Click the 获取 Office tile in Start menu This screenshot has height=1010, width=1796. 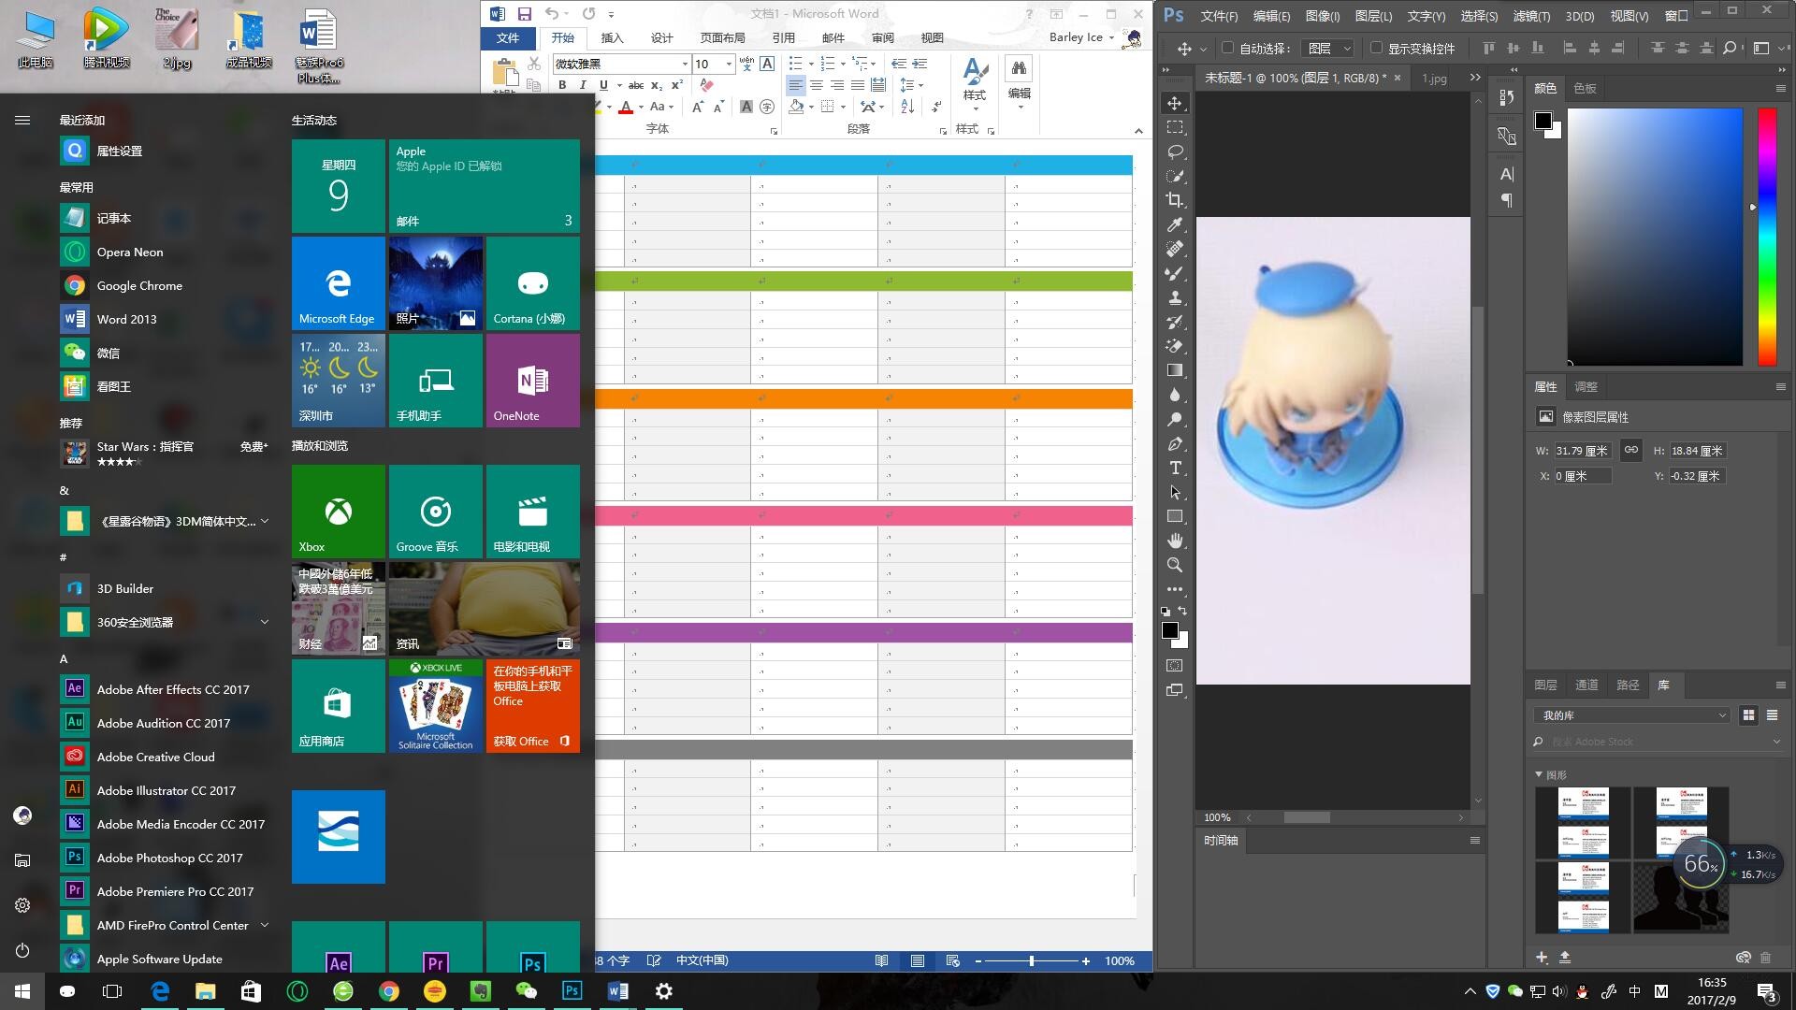tap(532, 706)
